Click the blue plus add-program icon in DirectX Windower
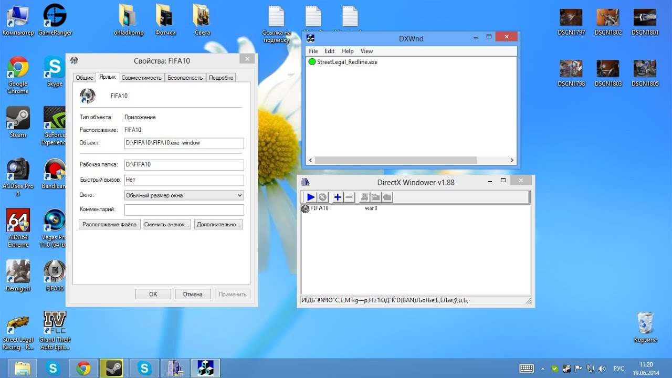Image resolution: width=672 pixels, height=378 pixels. (x=338, y=197)
